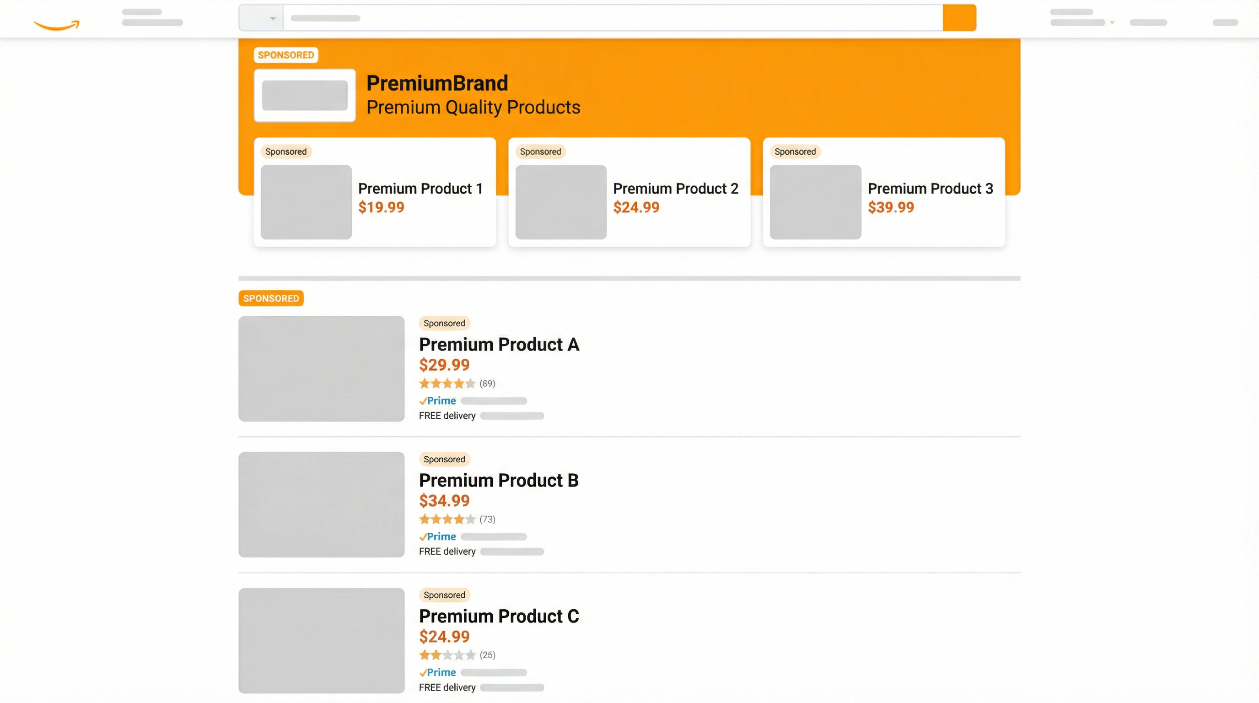Click the Prime badge on Premium Product B
1259x703 pixels.
point(437,536)
